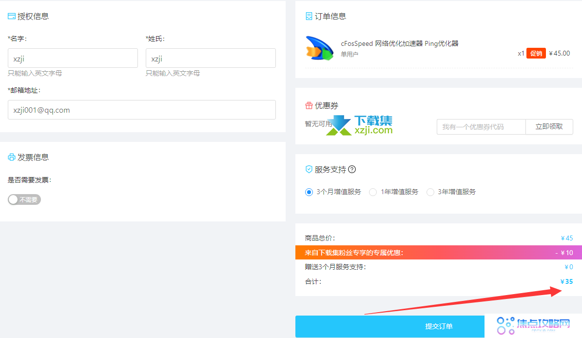Click the 发票信息 section heading

pos(33,157)
